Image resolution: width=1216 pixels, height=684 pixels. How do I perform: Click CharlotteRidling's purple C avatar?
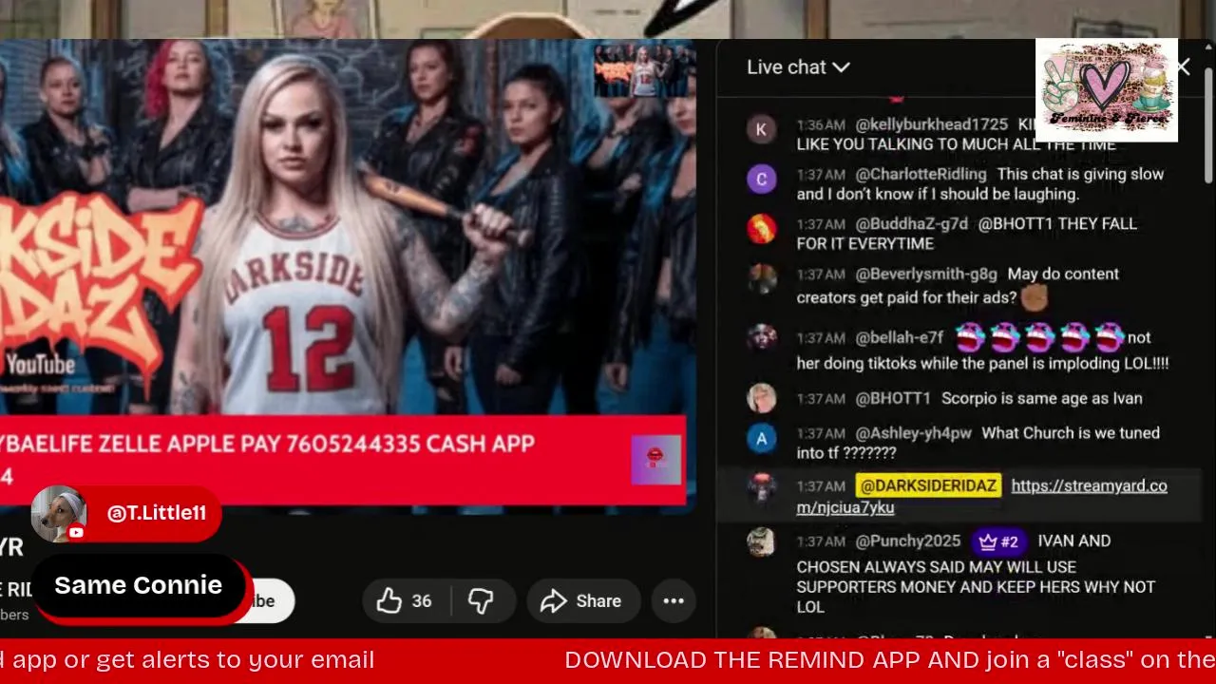pos(761,179)
